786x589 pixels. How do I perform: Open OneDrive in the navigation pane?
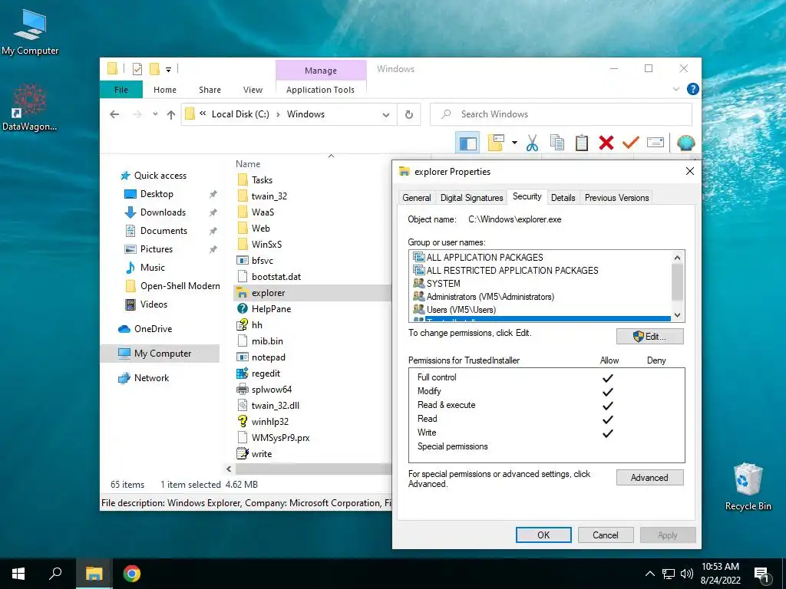[153, 329]
